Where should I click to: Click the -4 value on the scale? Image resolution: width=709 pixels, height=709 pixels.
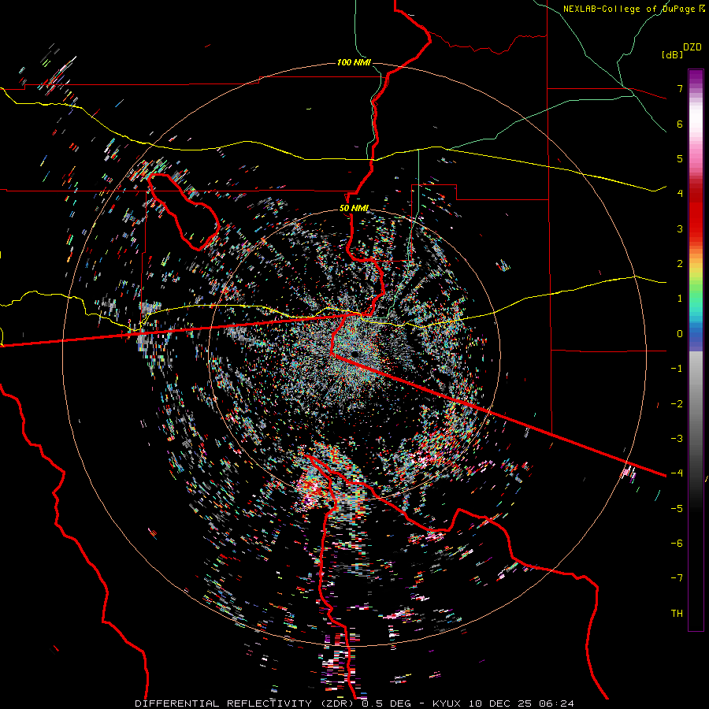677,473
